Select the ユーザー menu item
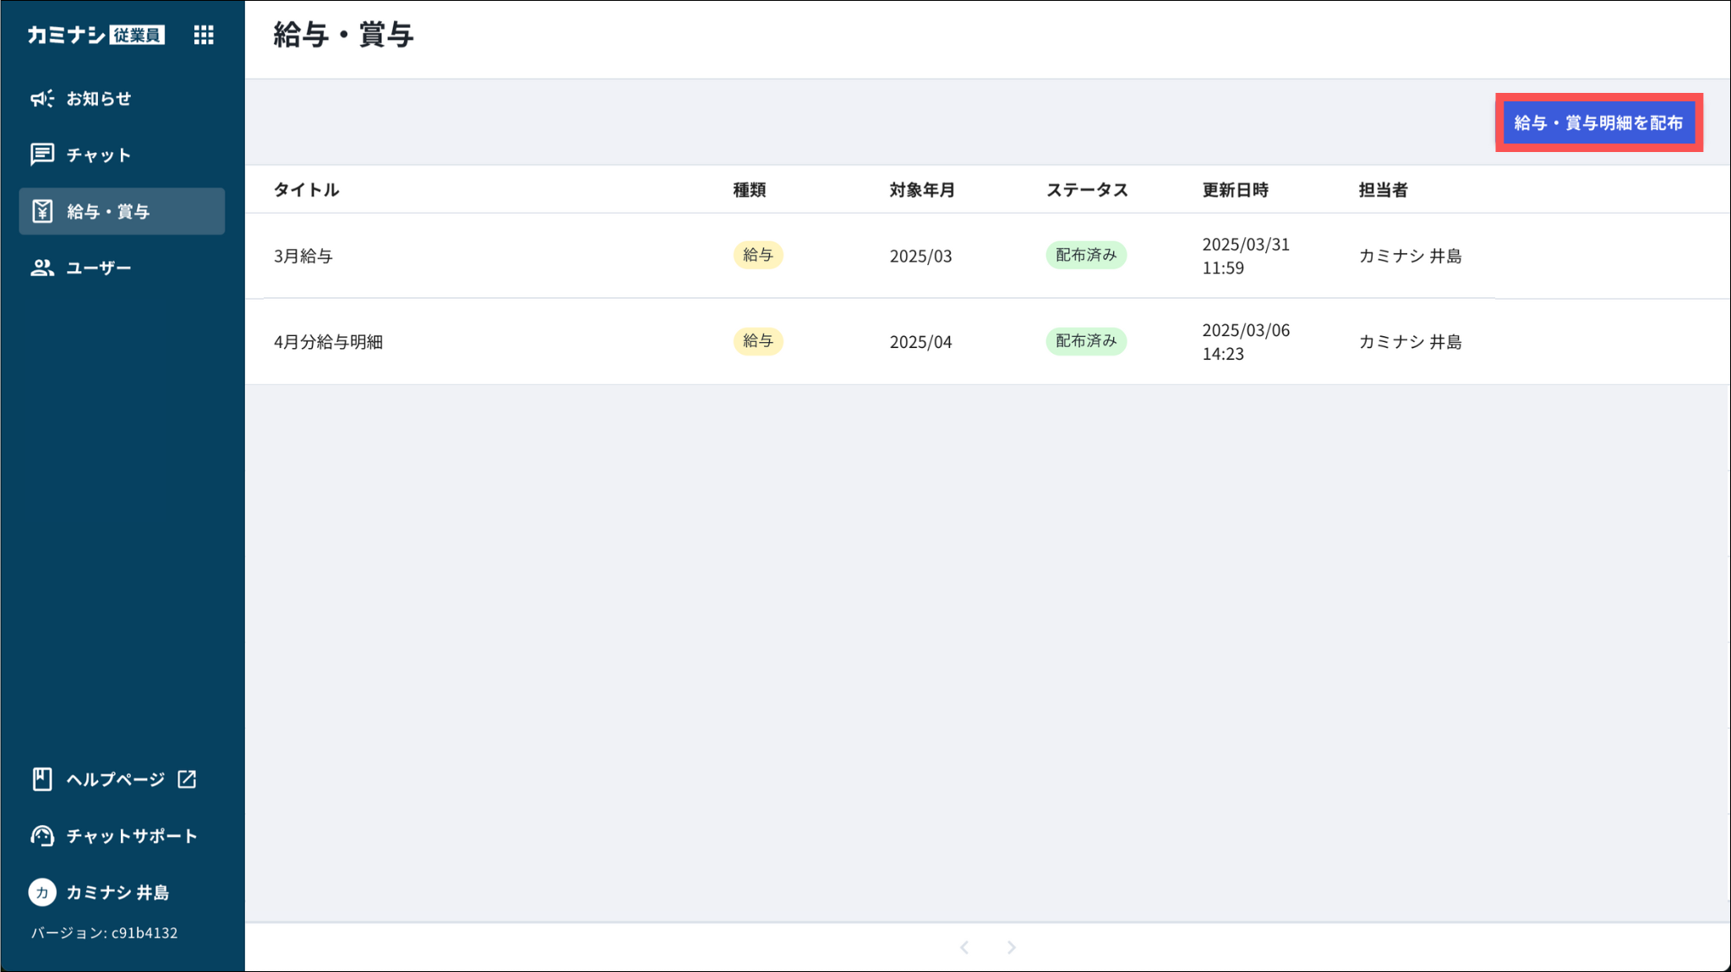 pyautogui.click(x=99, y=268)
